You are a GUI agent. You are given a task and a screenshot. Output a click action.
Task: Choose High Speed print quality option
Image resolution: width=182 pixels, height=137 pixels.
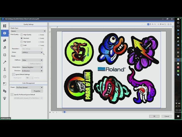[22, 42]
